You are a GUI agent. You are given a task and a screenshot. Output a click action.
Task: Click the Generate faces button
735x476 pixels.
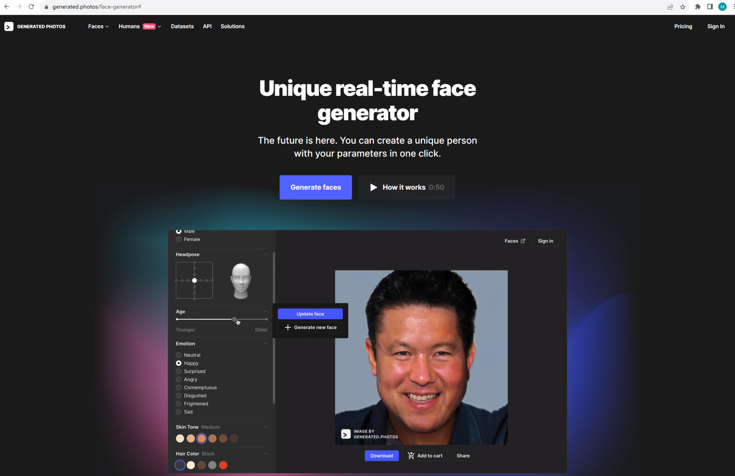pos(316,187)
